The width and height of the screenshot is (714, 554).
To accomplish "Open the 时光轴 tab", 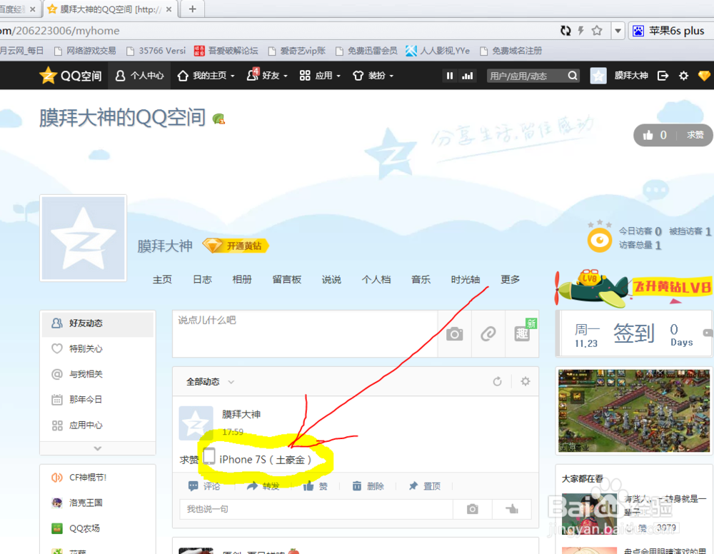I will click(x=466, y=280).
